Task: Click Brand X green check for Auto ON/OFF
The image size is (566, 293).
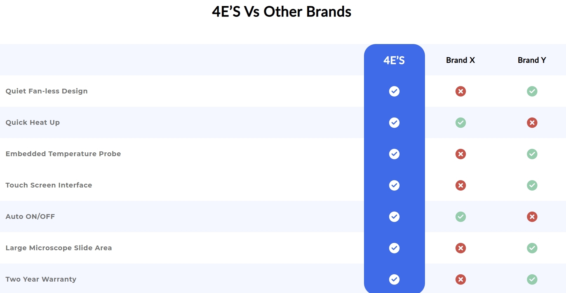Action: click(461, 217)
